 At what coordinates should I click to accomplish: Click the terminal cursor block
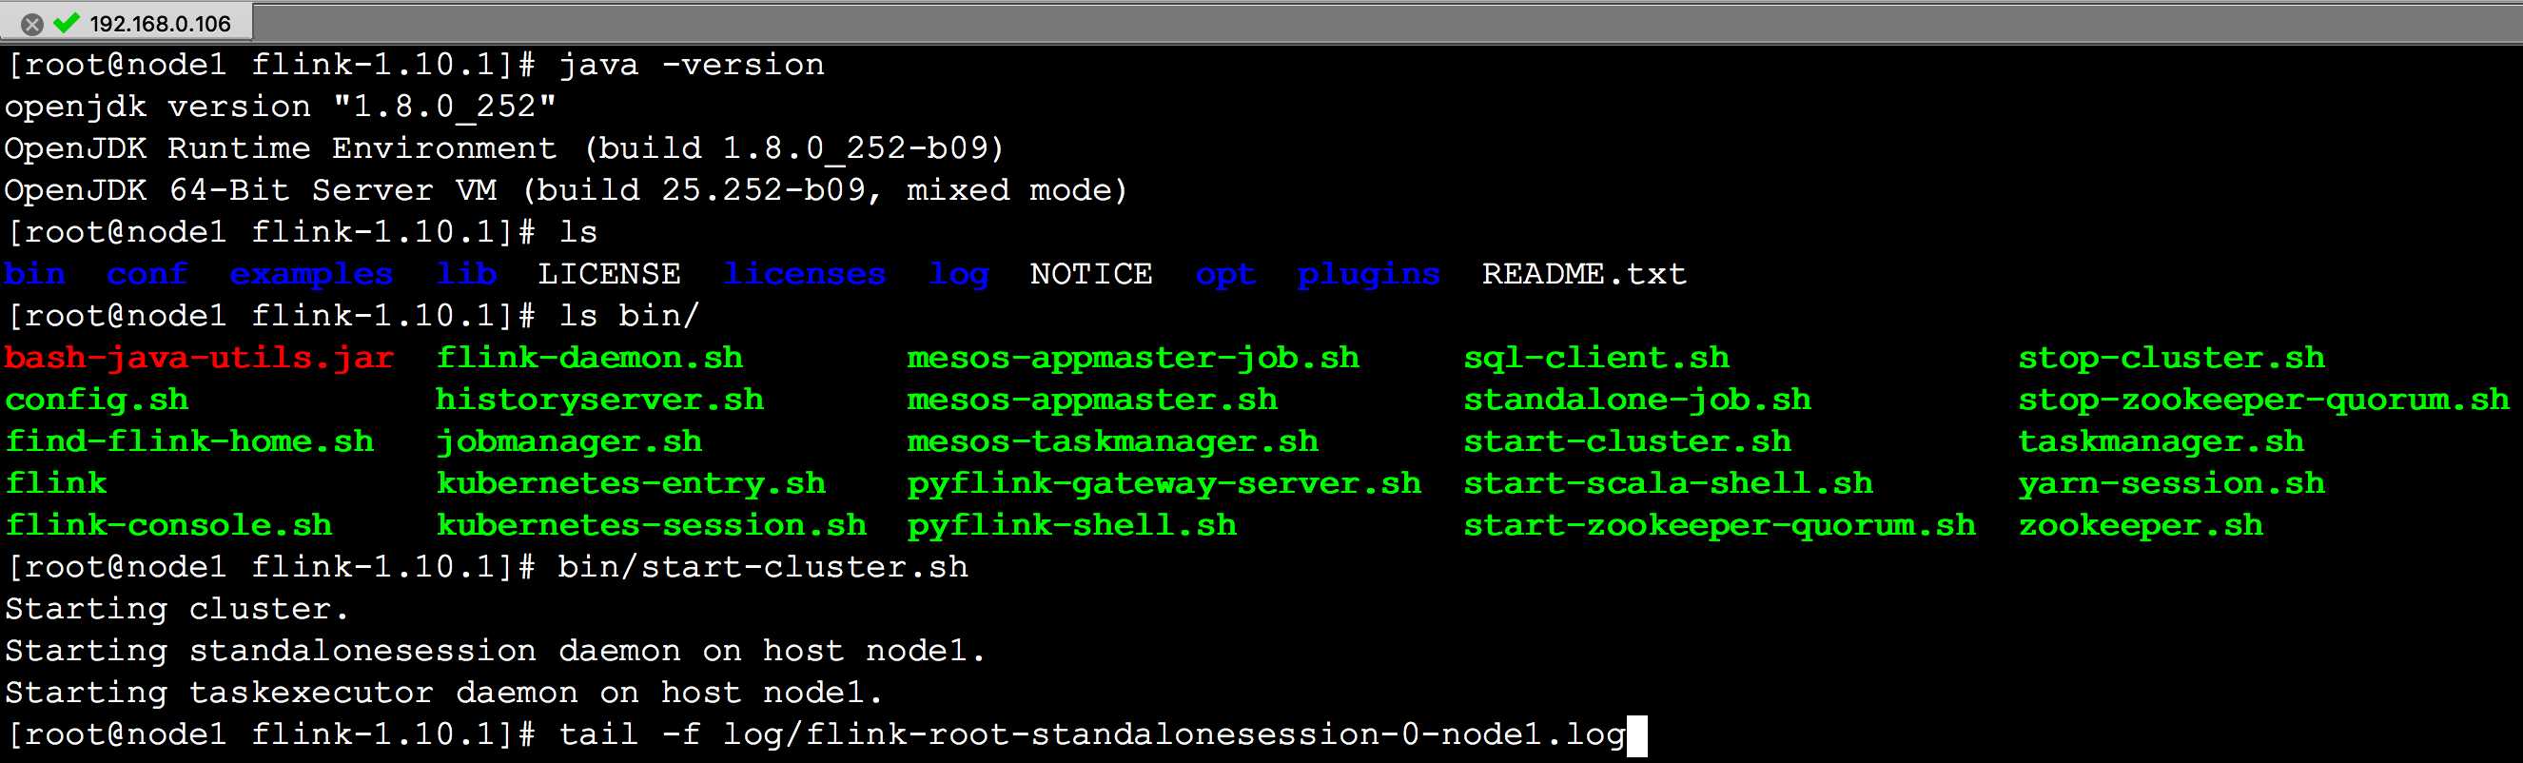point(1636,736)
